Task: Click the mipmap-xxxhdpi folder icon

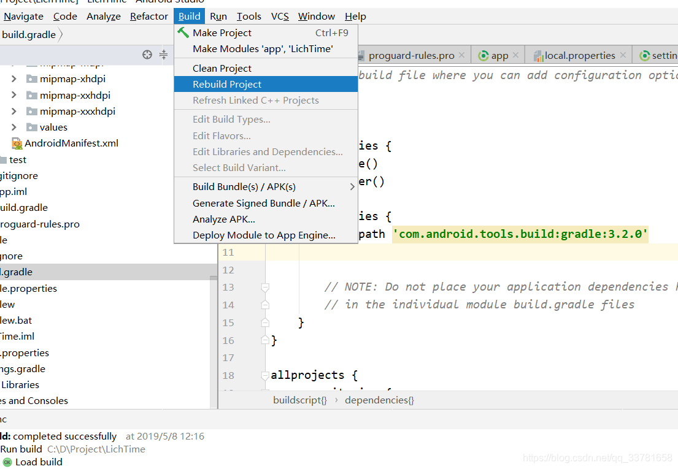Action: 31,112
